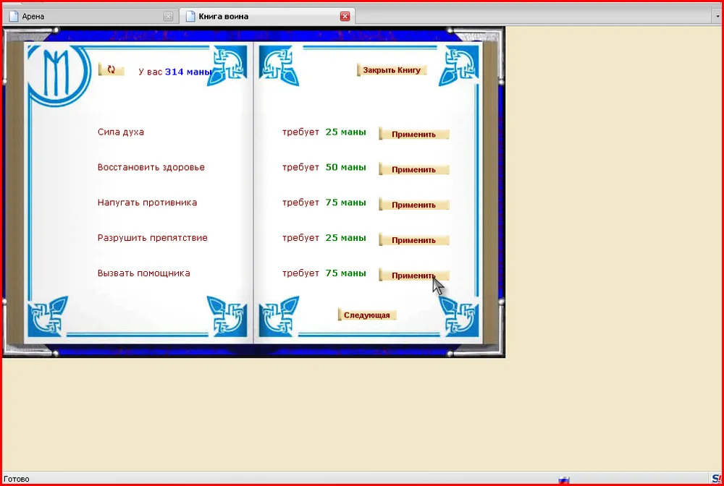The width and height of the screenshot is (724, 486).
Task: Click the mana refresh arrows icon
Action: (x=111, y=69)
